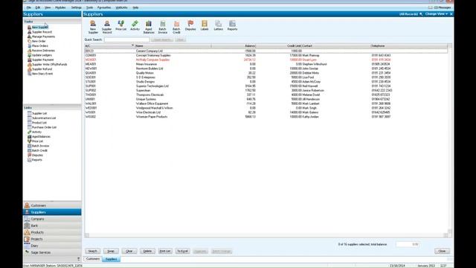Open the View menu

[x=48, y=7]
